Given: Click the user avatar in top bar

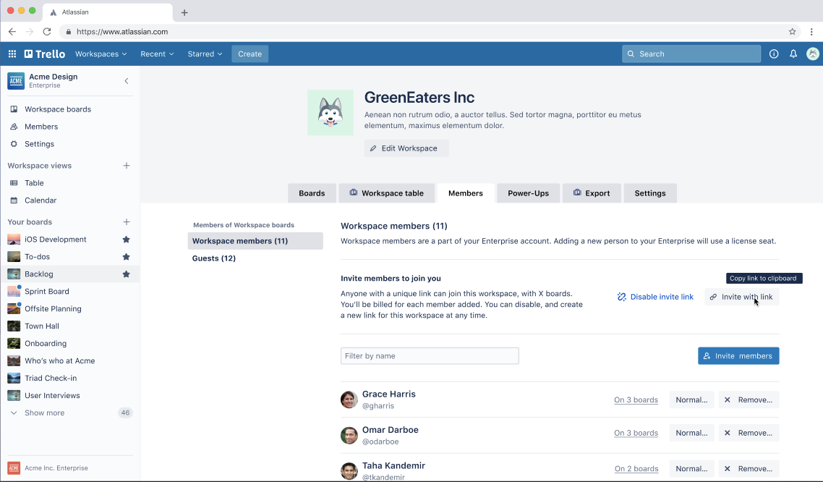Looking at the screenshot, I should click(x=813, y=54).
